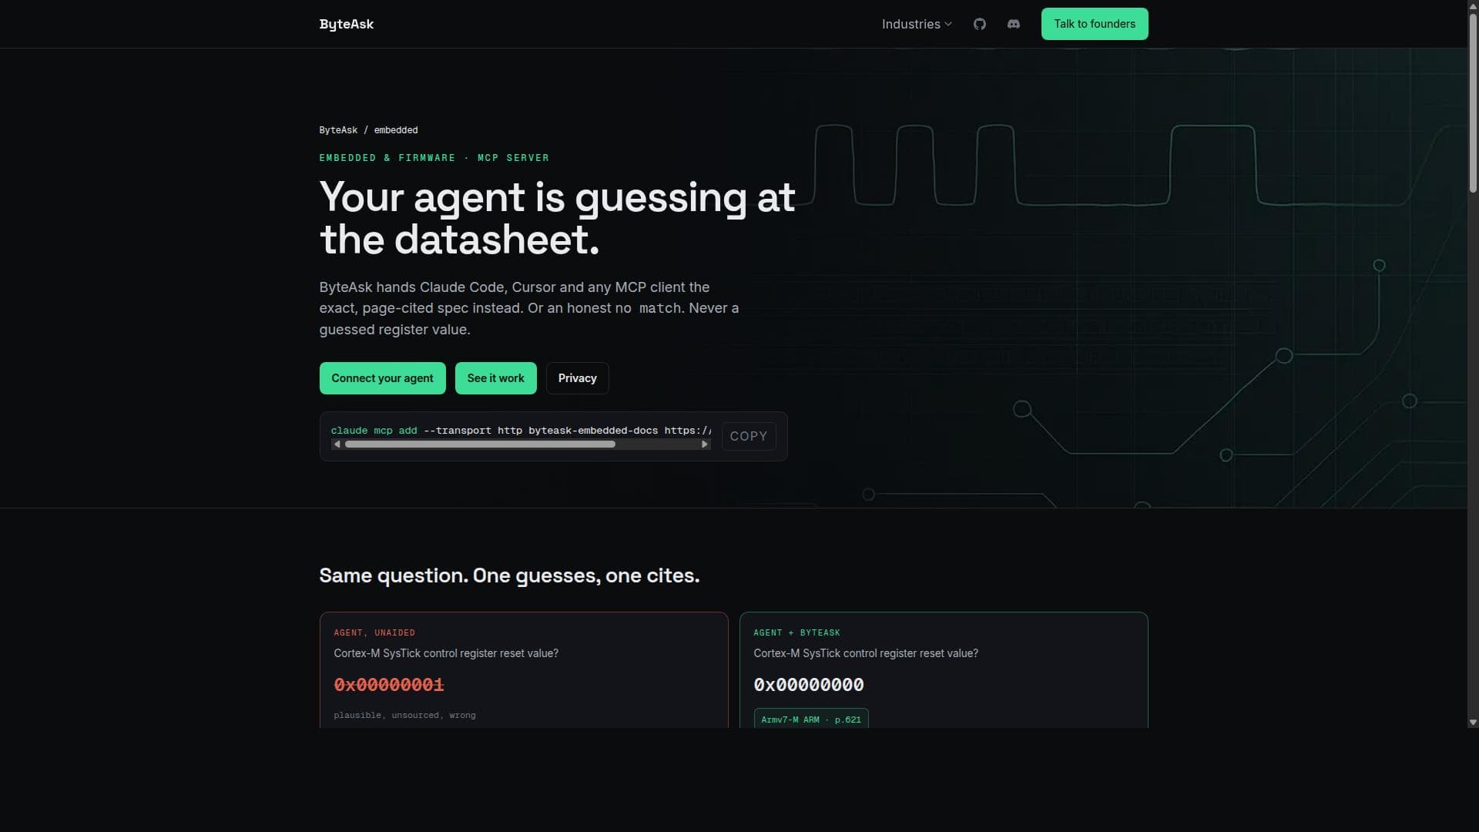The width and height of the screenshot is (1479, 832).
Task: Click 'Your agent is guessing at the datasheet.' headline
Action: (557, 218)
